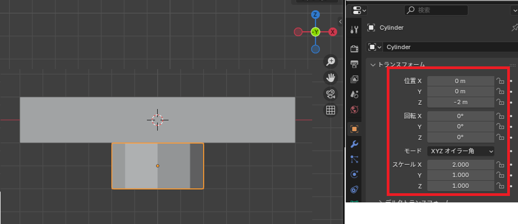Screen dimensions: 518x224
Task: Open the World properties tab
Action: click(354, 110)
